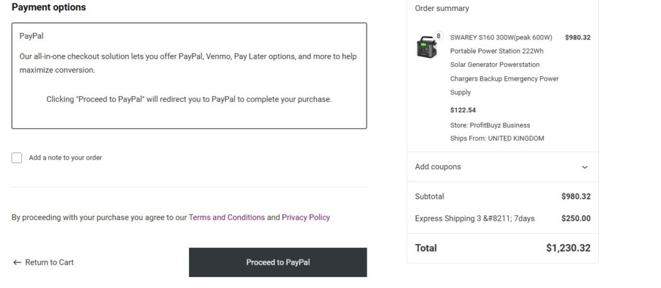Image resolution: width=661 pixels, height=288 pixels.
Task: Click the $122.54 unit price
Action: [x=463, y=110]
